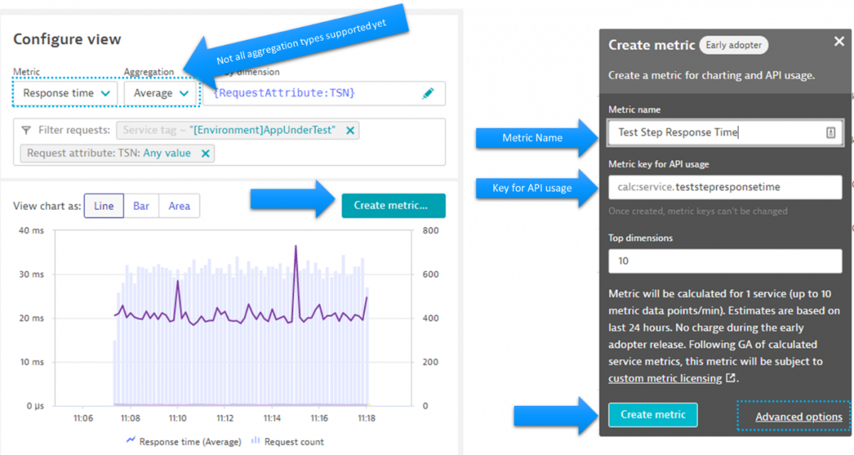Click the filter requests funnel icon

tap(26, 130)
